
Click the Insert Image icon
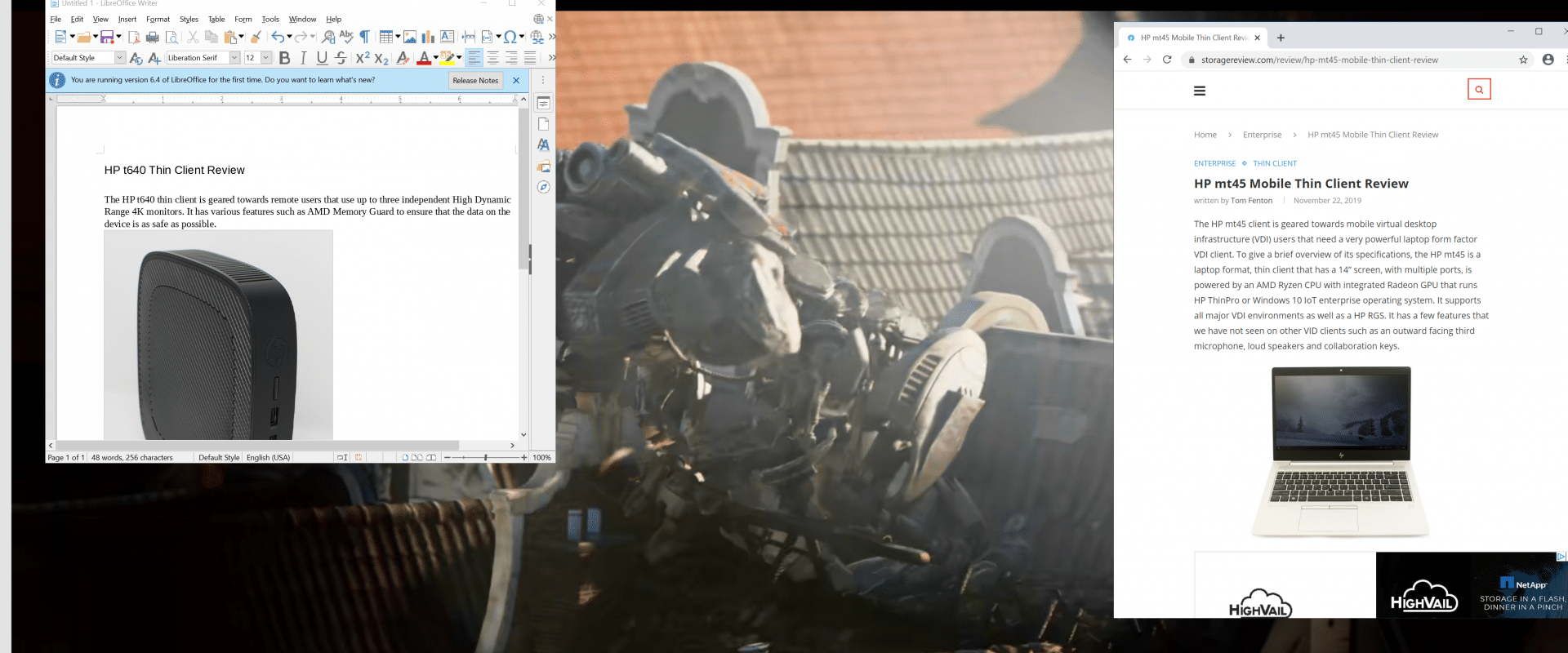click(x=410, y=37)
